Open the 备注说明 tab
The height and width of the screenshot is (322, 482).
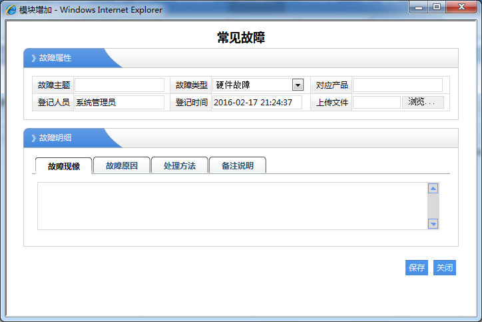[238, 165]
